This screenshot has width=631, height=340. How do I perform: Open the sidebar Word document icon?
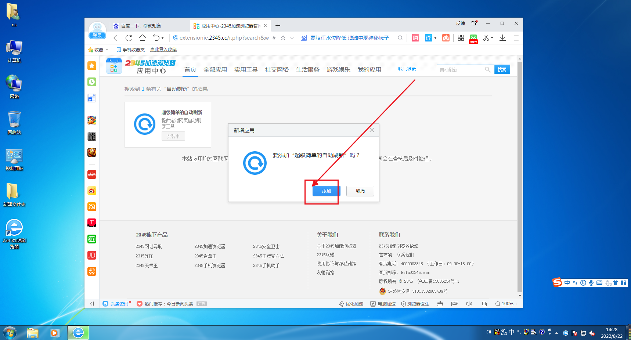pos(92,98)
